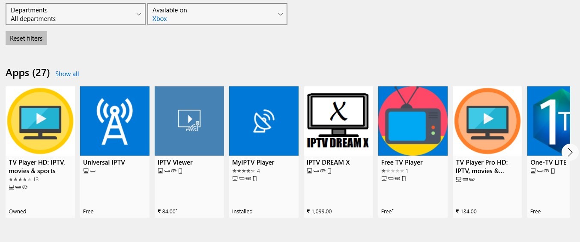Click the TV Player HD: IPTV title
Screen dimensions: 580x242
[x=37, y=167]
